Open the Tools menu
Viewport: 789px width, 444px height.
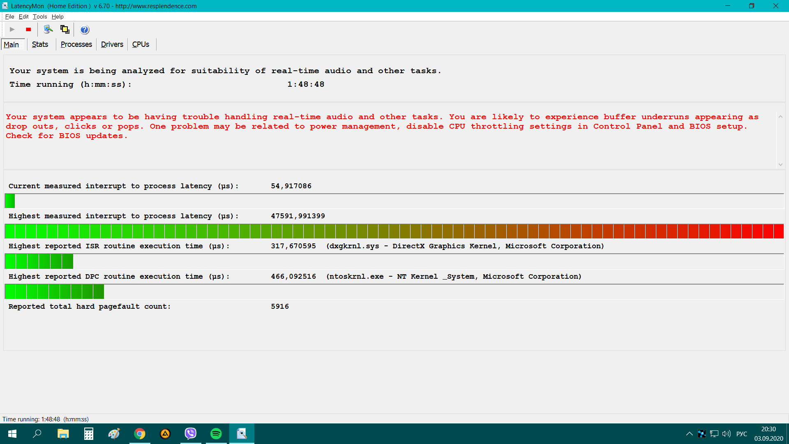pos(40,16)
